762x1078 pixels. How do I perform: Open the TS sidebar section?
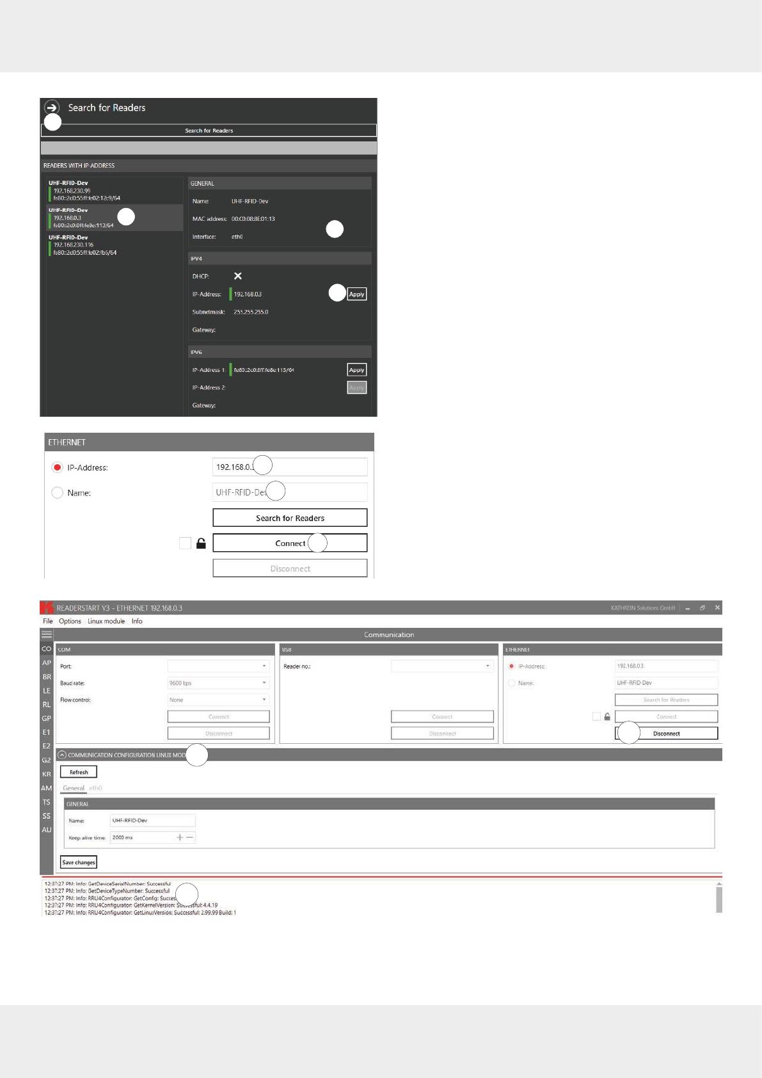tap(47, 802)
